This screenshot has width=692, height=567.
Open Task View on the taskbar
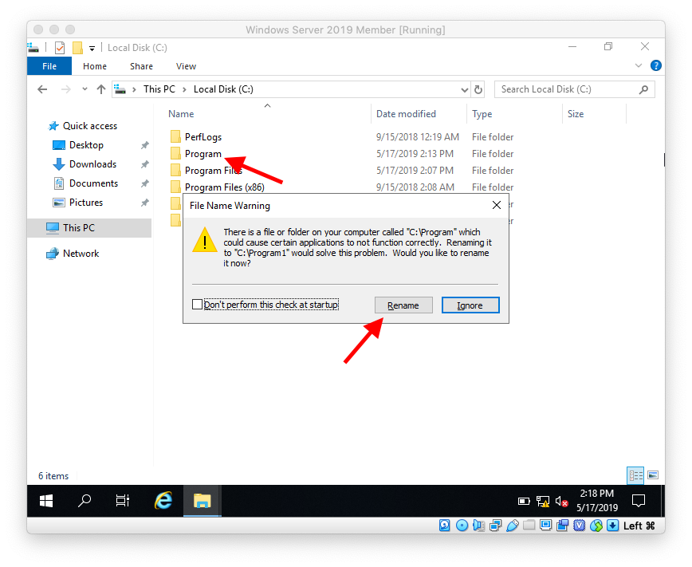click(x=121, y=501)
